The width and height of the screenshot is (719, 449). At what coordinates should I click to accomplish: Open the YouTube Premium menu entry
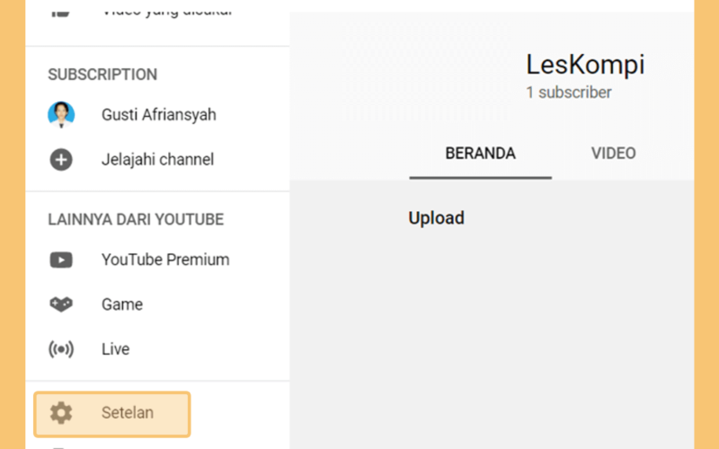[x=157, y=260]
